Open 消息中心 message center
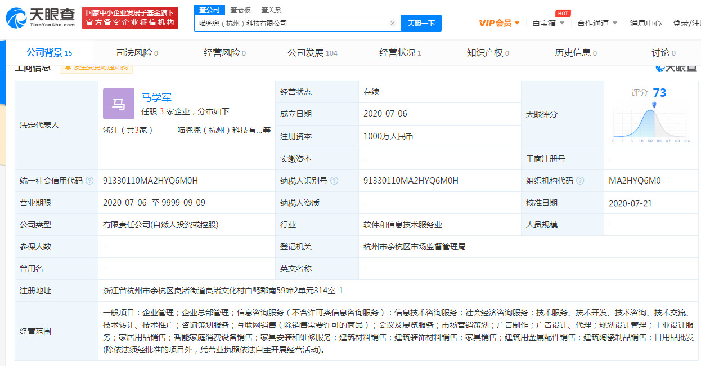 [x=645, y=23]
